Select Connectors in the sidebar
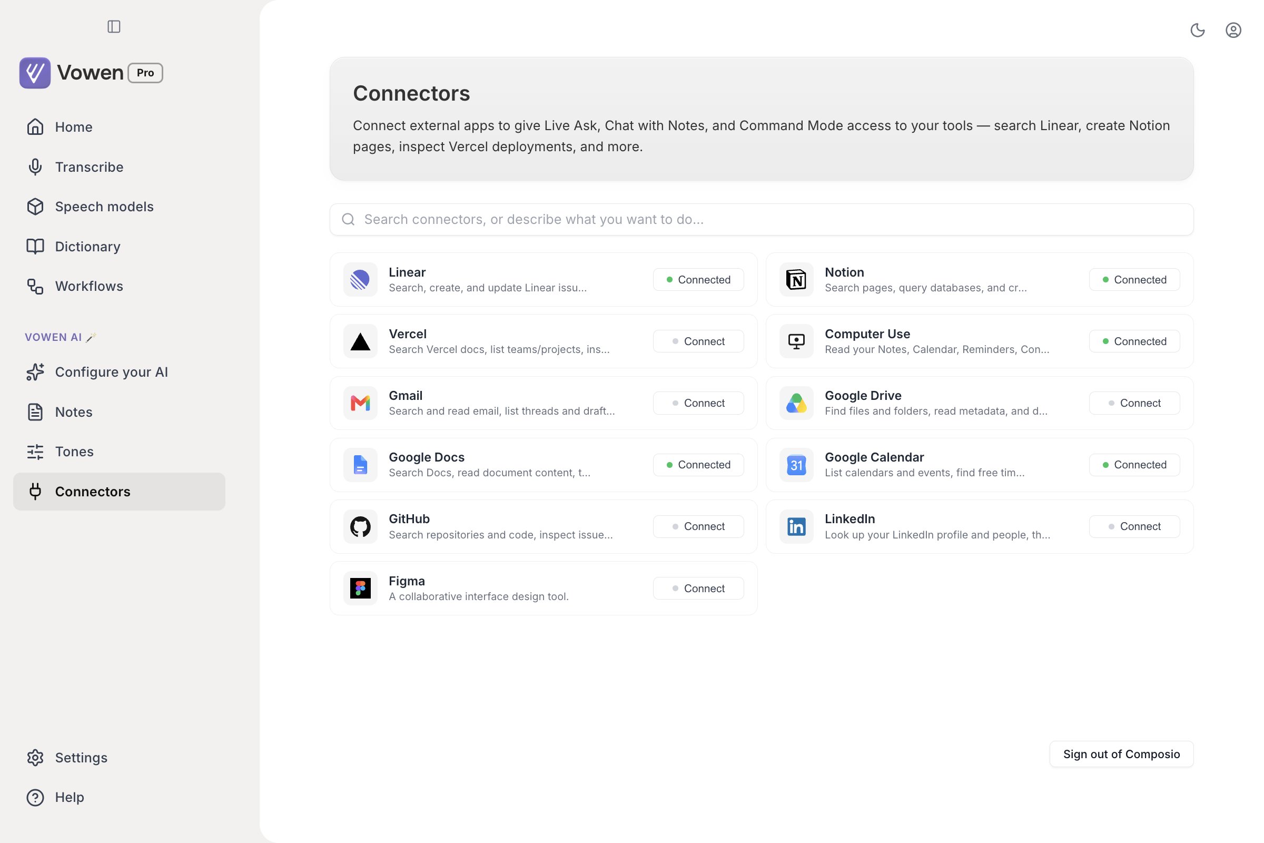1264x843 pixels. [119, 492]
